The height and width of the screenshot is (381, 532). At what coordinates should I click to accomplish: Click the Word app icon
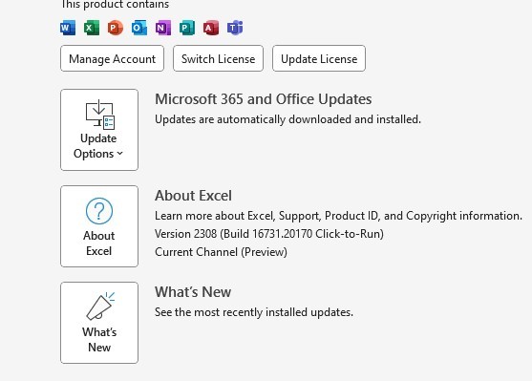point(68,28)
